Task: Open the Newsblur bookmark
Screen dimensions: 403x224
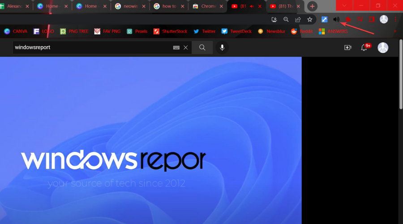Action: point(271,31)
